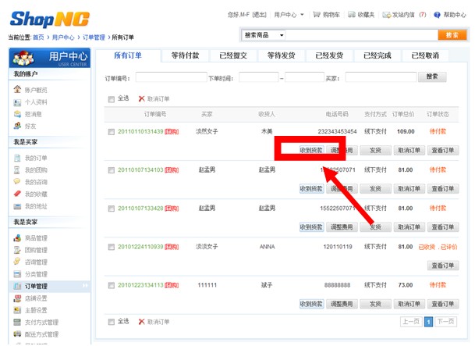Click 取消订单 button for order 20110107134103
This screenshot has width=475, height=346.
[x=409, y=188]
